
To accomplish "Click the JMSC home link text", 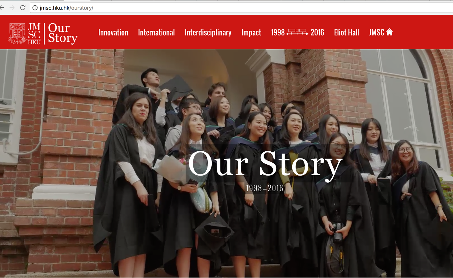I will click(376, 33).
